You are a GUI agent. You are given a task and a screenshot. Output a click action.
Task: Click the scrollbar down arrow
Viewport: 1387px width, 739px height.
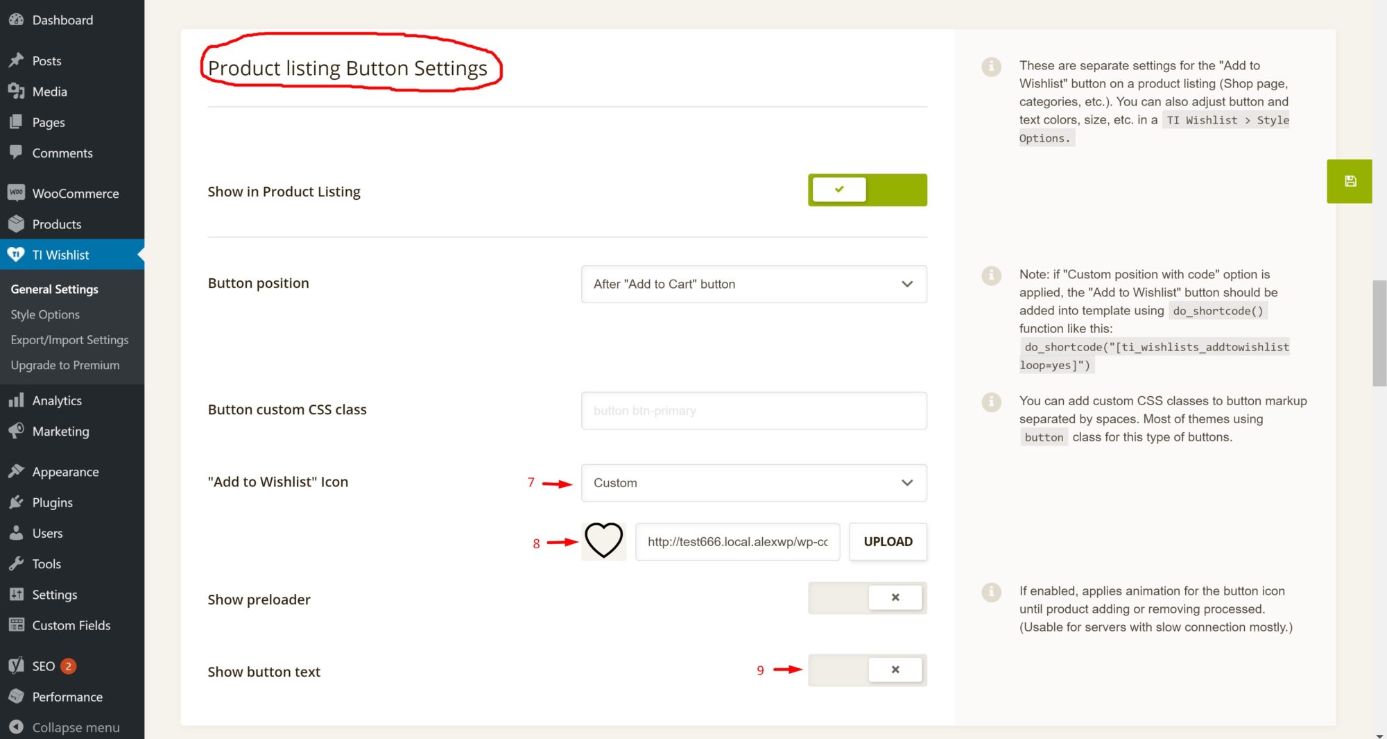[x=1379, y=735]
